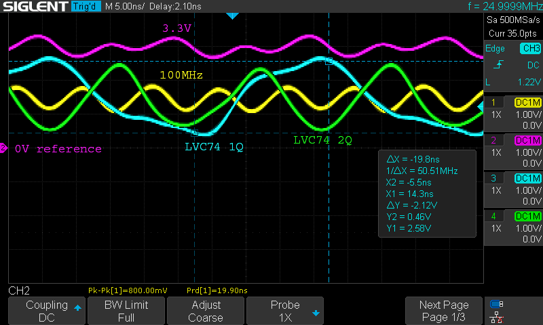
Task: Toggle channel 4 green DC1M badge
Action: (x=527, y=216)
